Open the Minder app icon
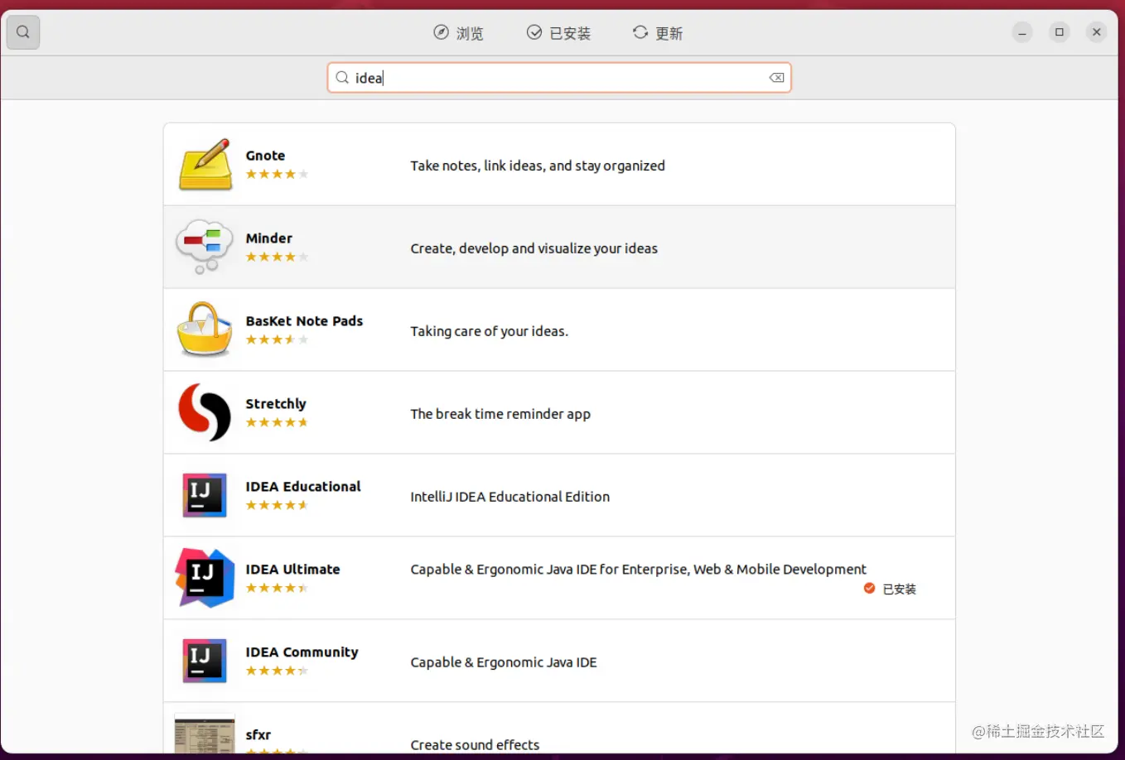Viewport: 1125px width, 760px height. click(x=204, y=247)
